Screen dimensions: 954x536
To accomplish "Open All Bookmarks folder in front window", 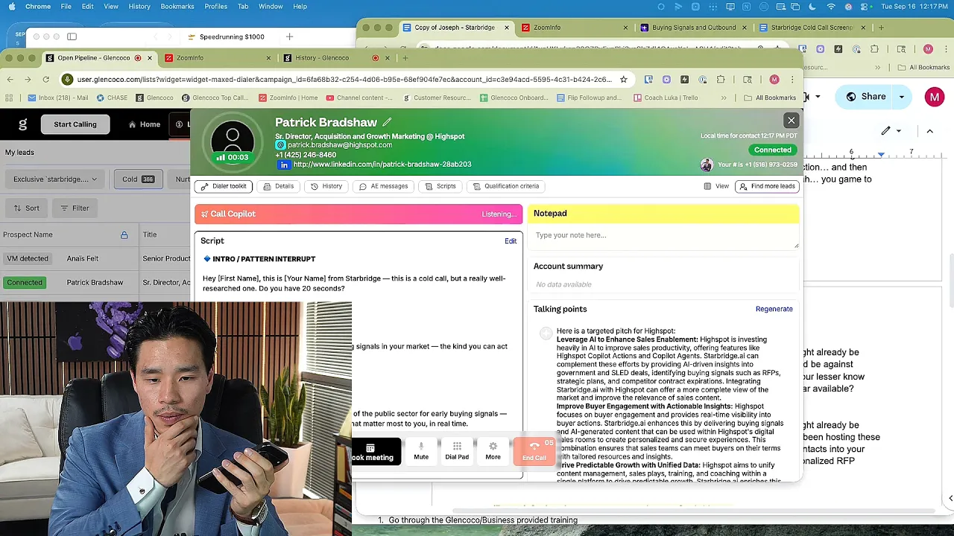I will pyautogui.click(x=770, y=98).
